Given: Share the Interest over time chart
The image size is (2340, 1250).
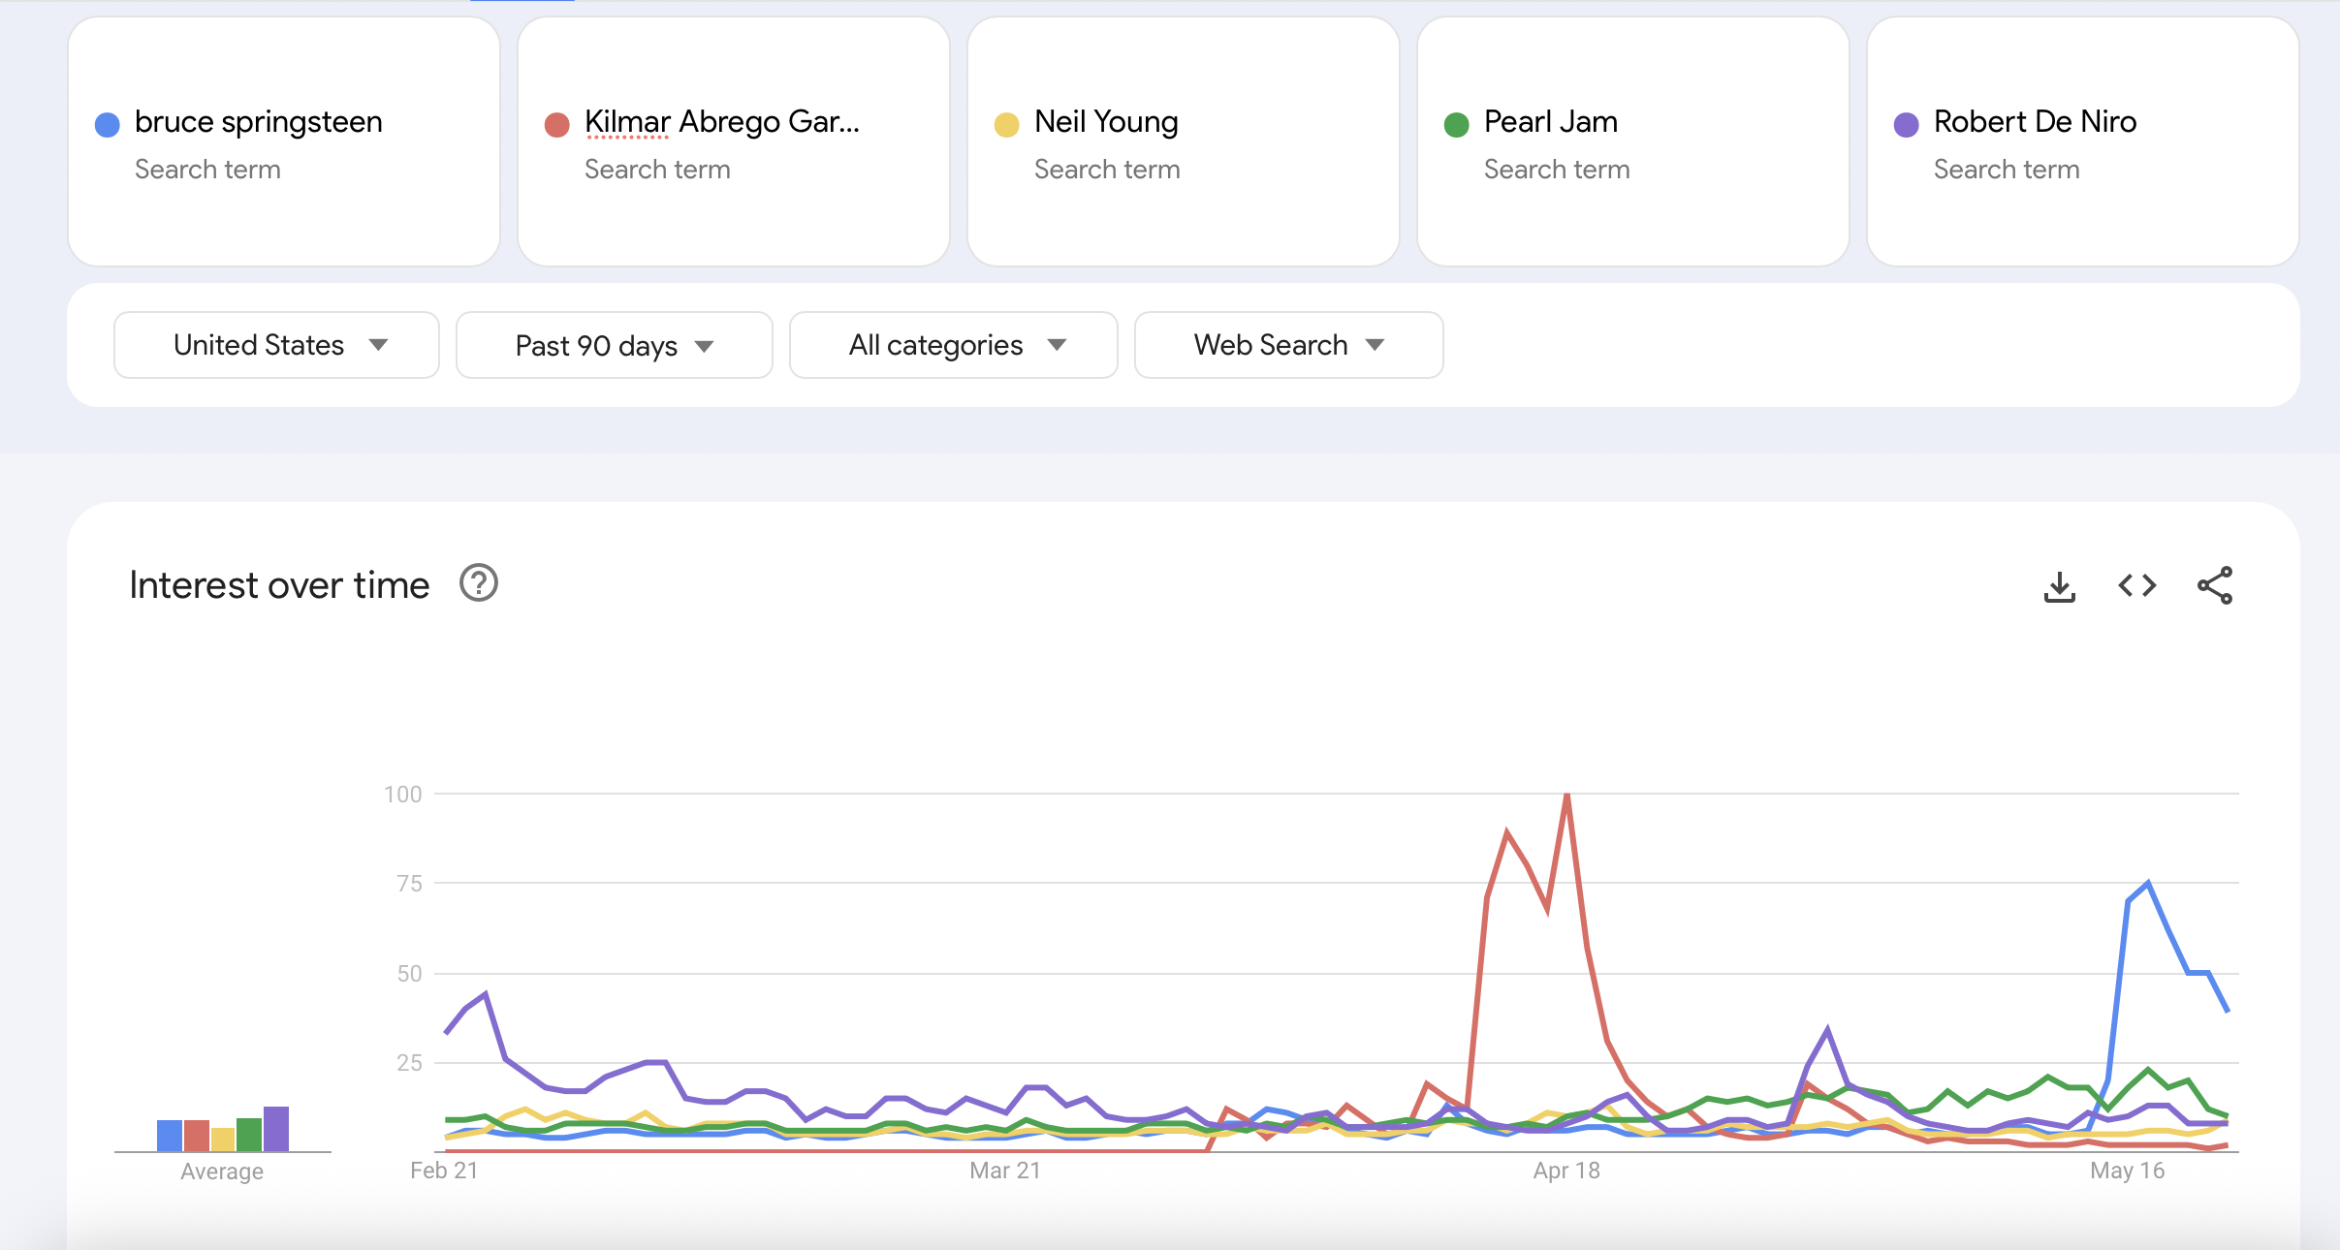Looking at the screenshot, I should (2216, 585).
